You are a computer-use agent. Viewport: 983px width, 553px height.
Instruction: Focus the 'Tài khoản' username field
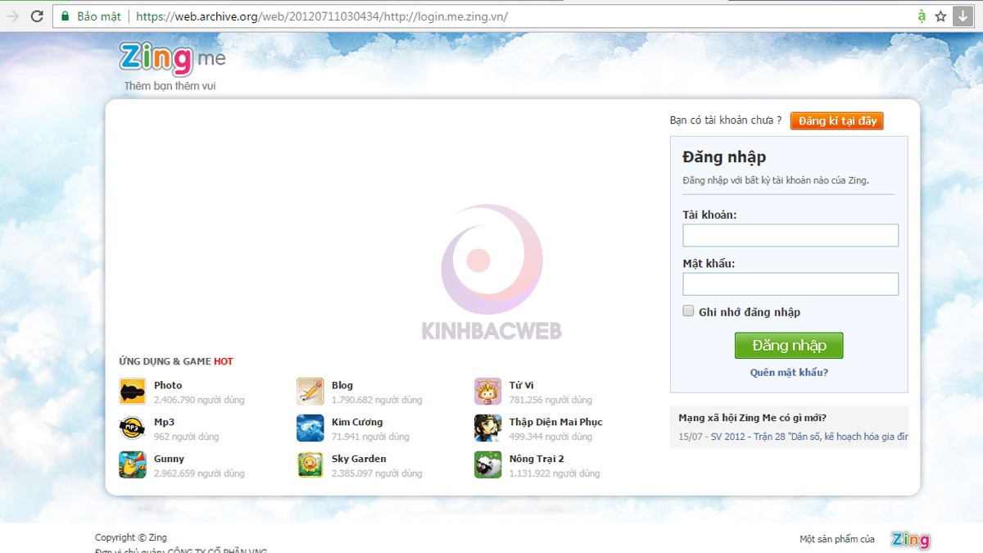click(x=790, y=235)
